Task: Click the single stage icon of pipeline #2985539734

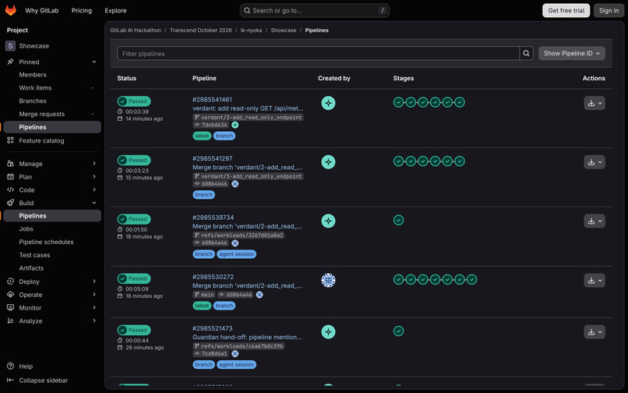Action: [398, 220]
